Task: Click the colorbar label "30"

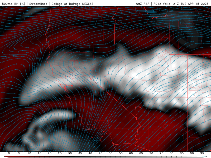Action: click(70, 153)
